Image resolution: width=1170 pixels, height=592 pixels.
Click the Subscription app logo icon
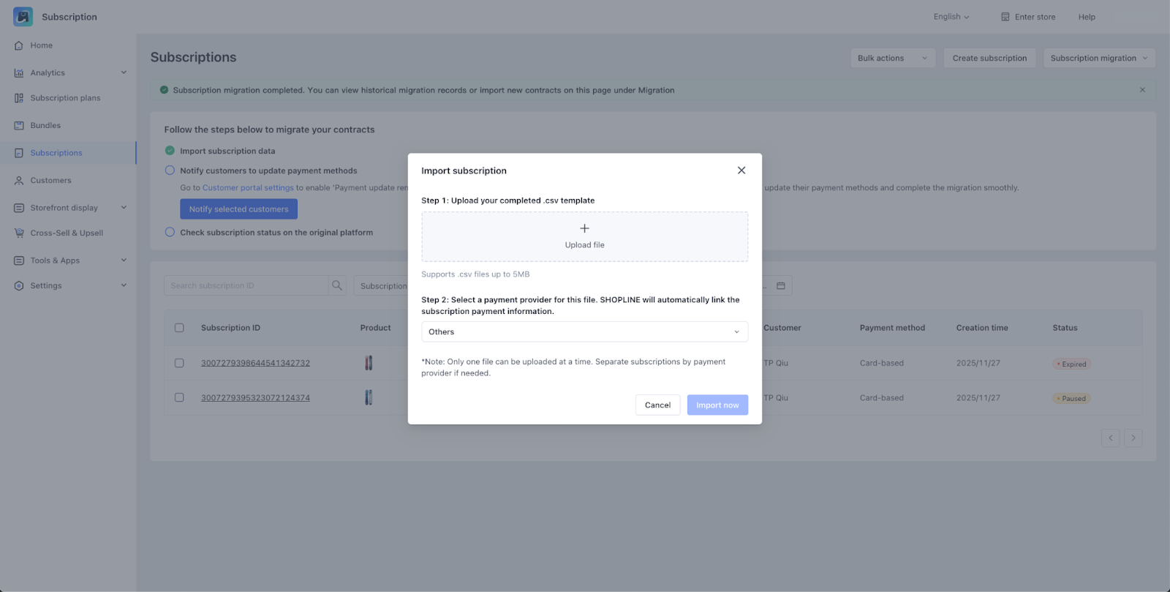(x=23, y=17)
